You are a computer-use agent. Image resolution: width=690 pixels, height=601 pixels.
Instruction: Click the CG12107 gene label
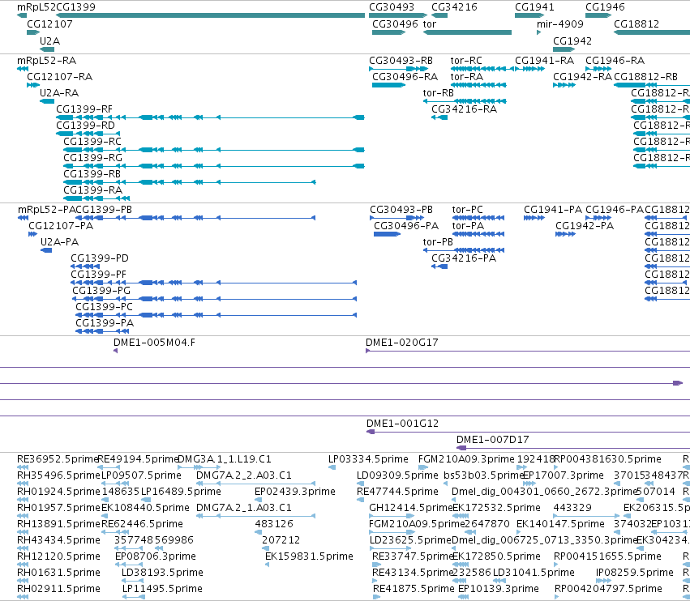pos(49,24)
